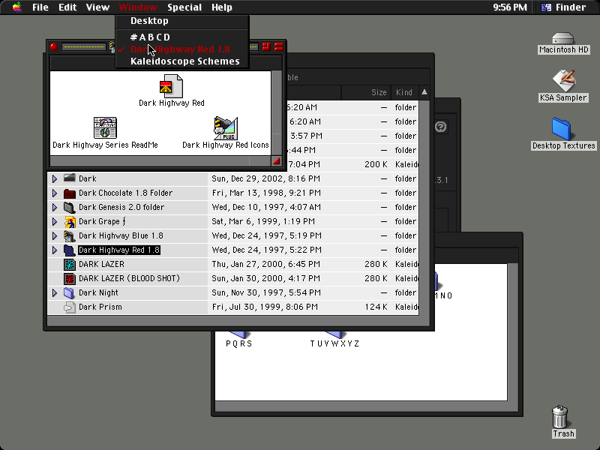Sort list by the Kind column header

404,92
